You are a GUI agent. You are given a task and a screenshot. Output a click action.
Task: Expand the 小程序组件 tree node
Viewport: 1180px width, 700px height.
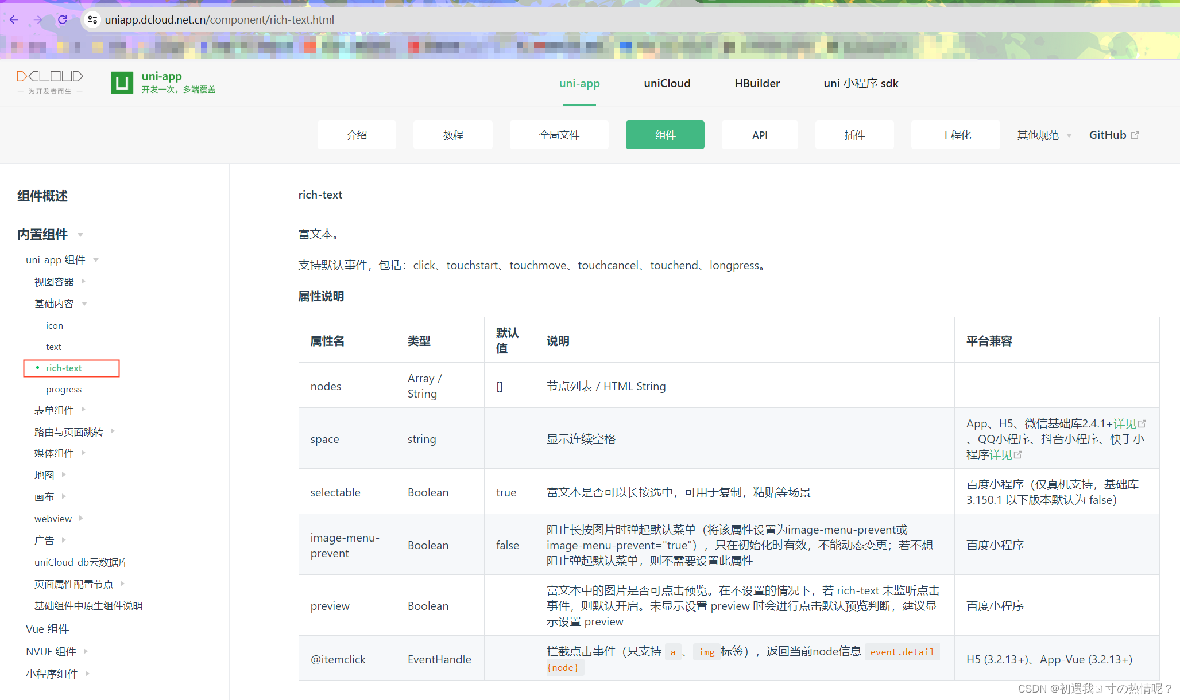tap(57, 674)
